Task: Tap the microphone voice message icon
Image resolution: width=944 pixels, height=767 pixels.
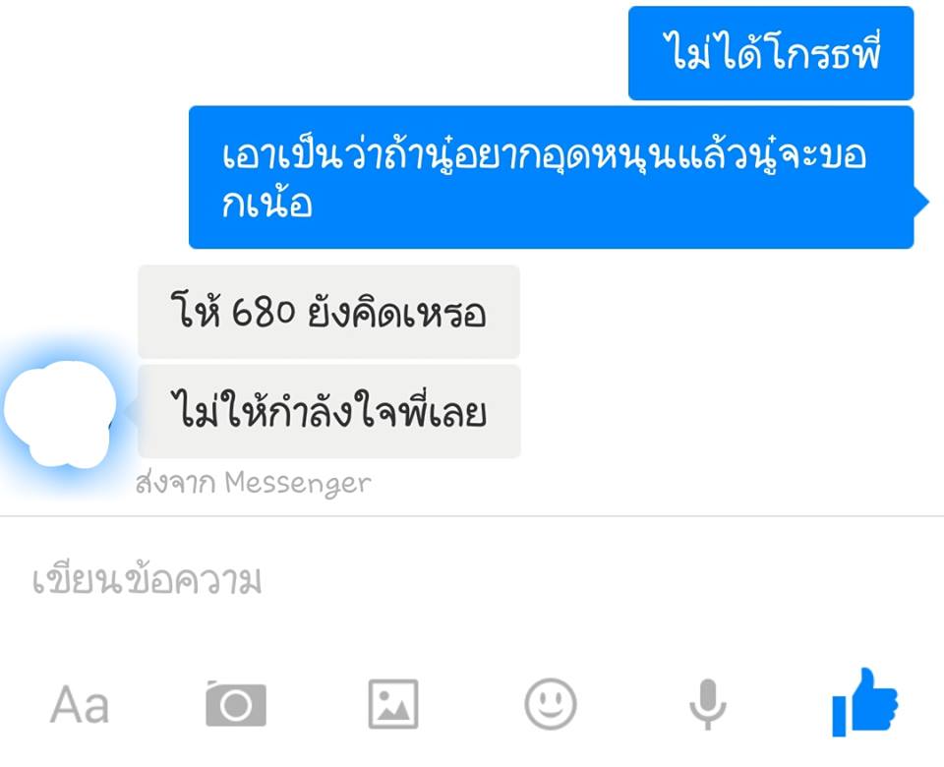Action: [x=707, y=704]
